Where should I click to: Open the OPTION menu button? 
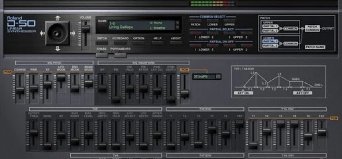pos(139,43)
